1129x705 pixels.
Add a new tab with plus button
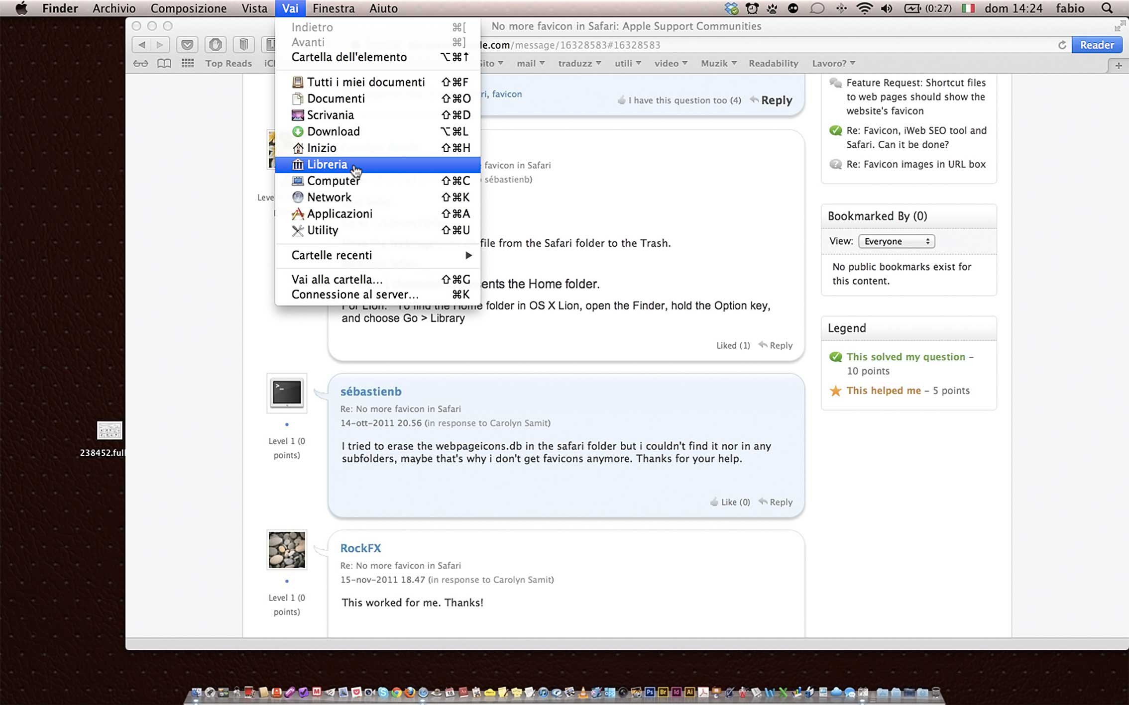[1118, 65]
